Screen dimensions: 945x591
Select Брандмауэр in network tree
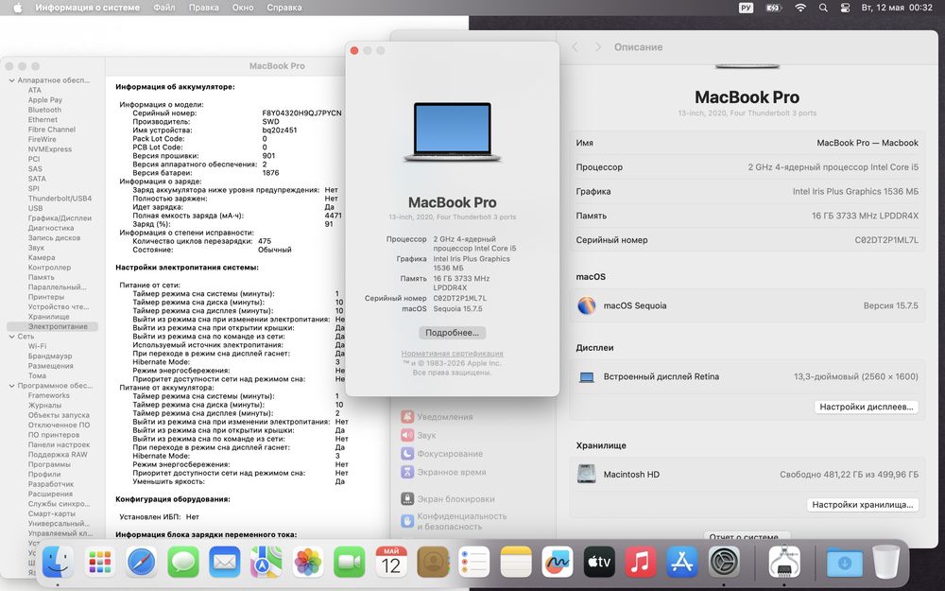(x=49, y=356)
